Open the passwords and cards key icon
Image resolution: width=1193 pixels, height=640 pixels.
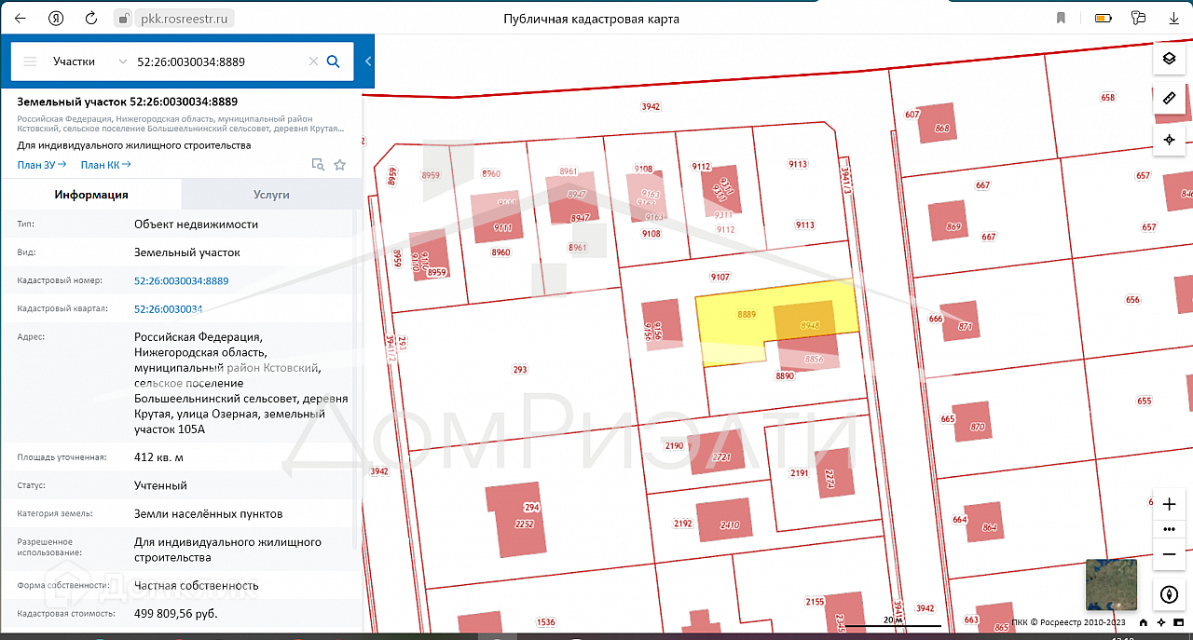click(1138, 18)
